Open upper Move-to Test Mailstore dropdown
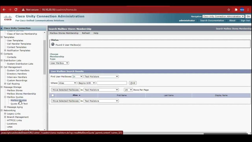Image resolution: width=252 pixels, height=142 pixels. point(101,90)
